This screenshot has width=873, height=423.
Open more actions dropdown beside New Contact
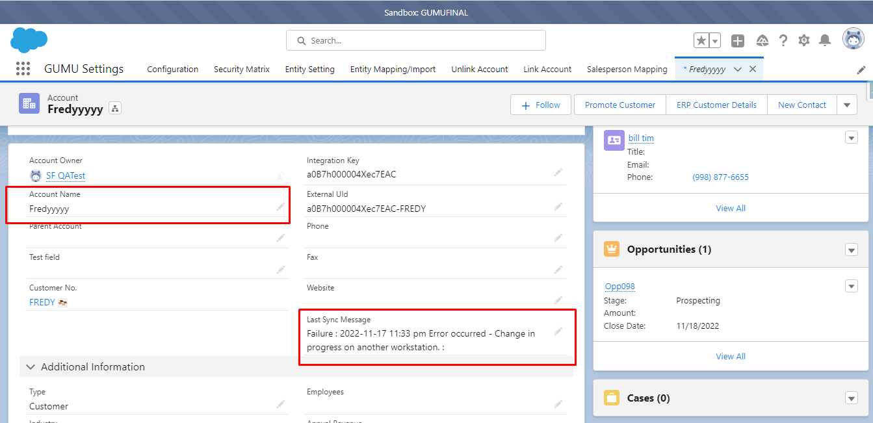(x=847, y=105)
